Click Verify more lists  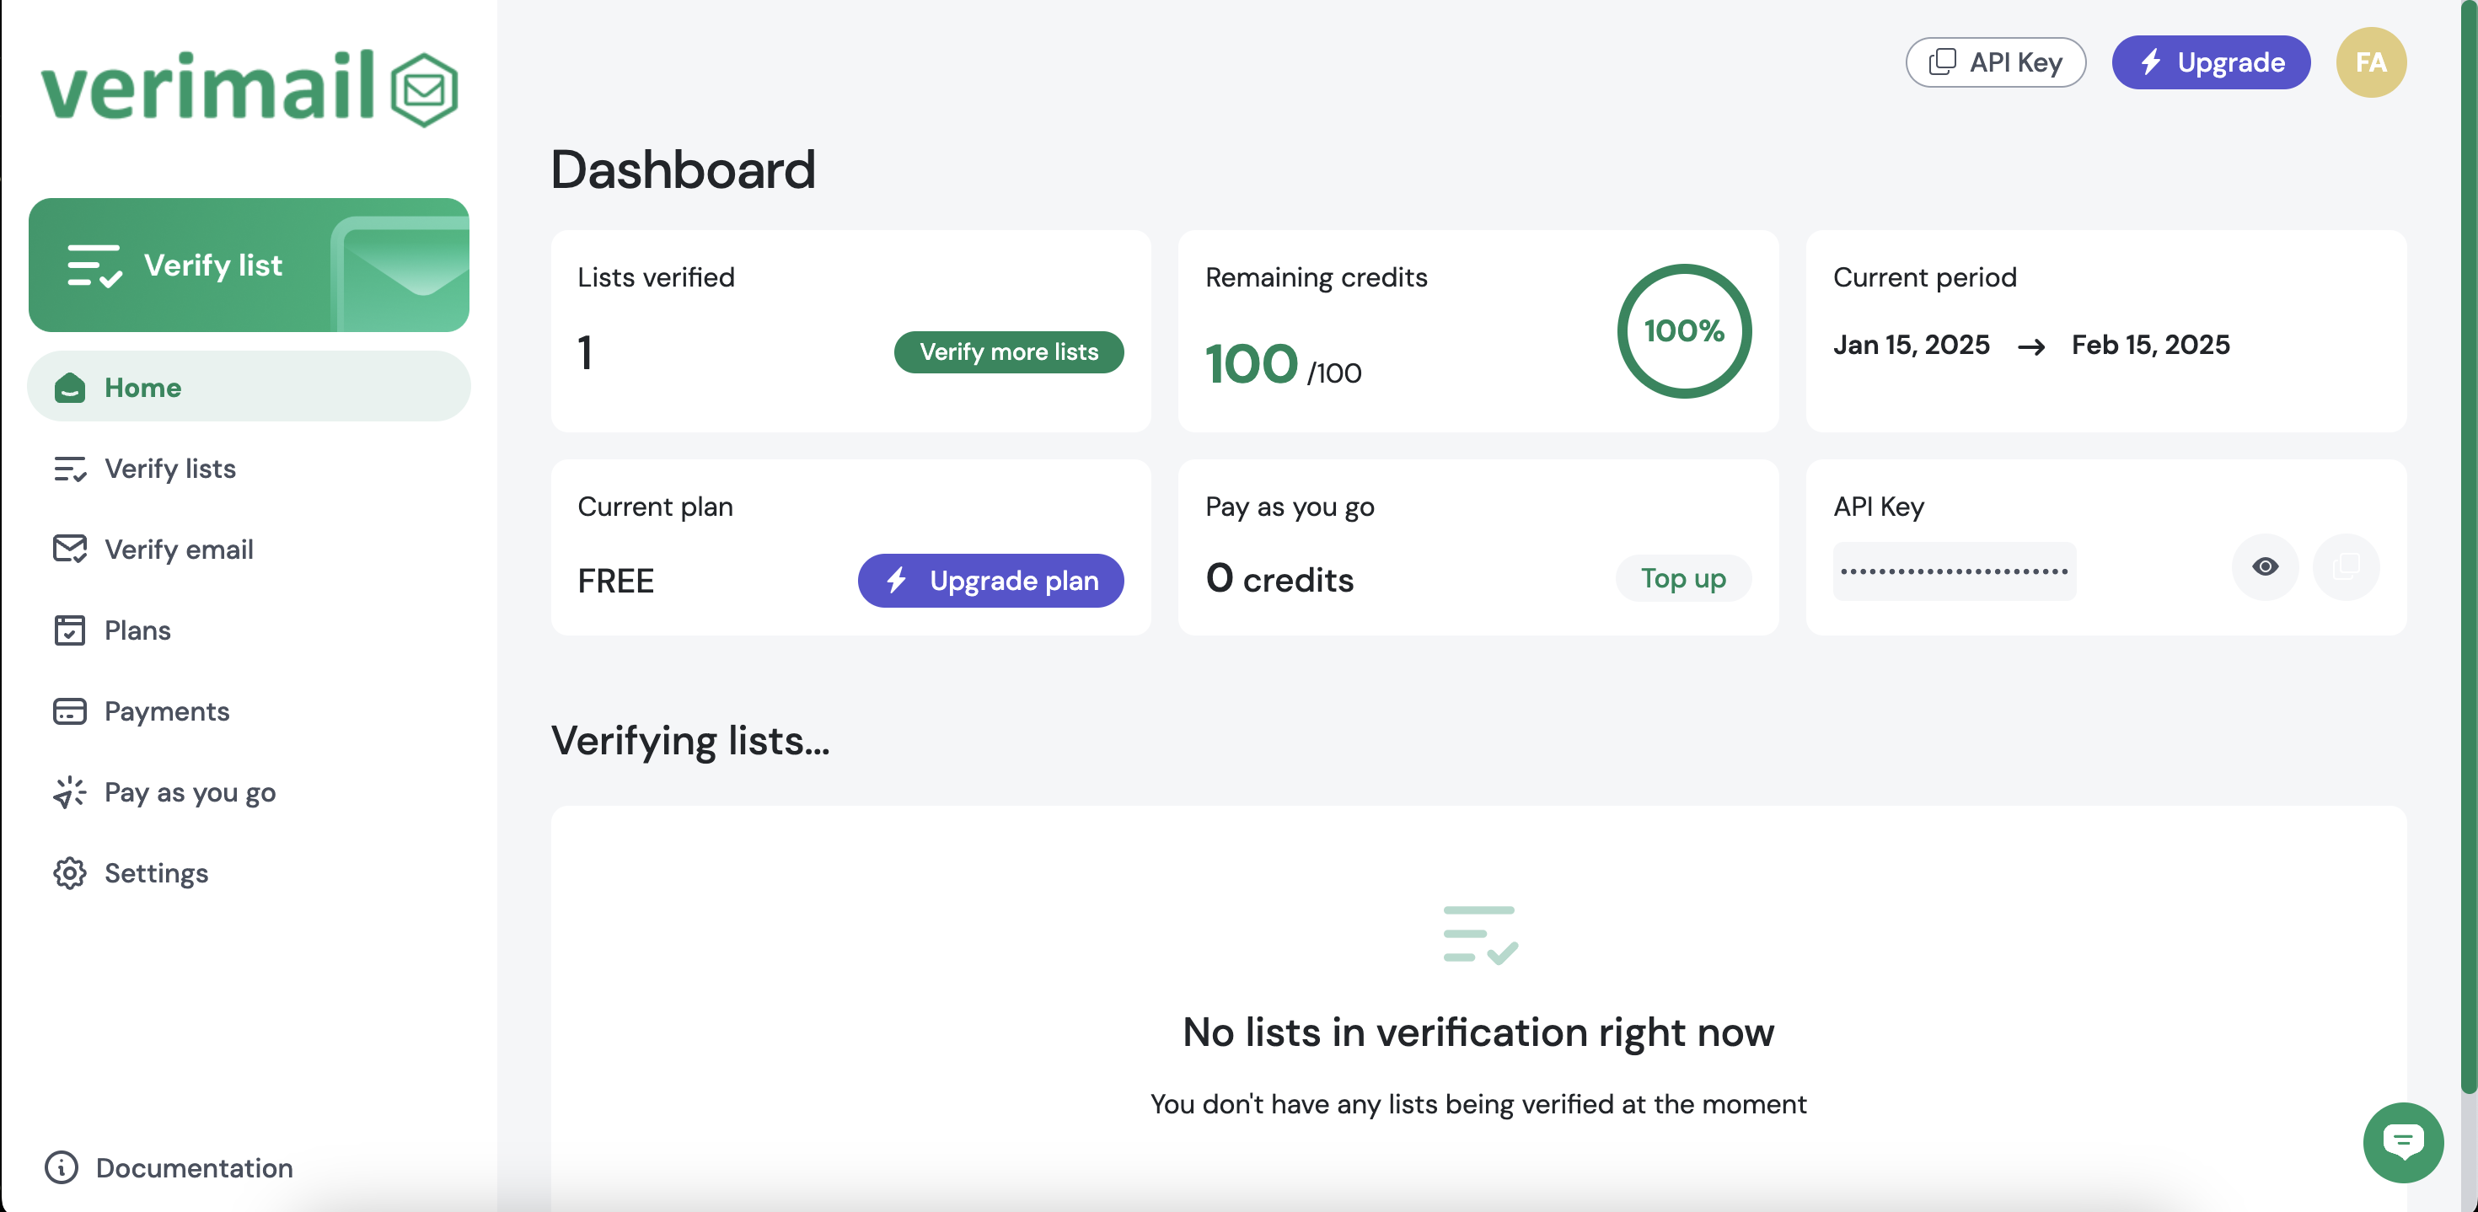1009,352
